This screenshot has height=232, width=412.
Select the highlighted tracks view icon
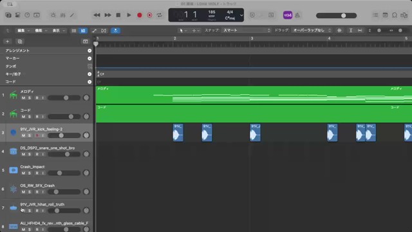[x=83, y=31]
